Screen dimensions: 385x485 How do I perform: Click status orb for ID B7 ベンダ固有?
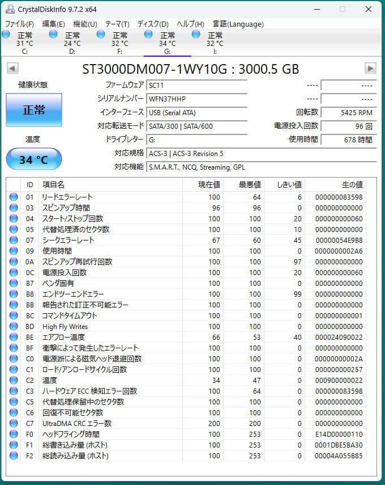[x=14, y=283]
